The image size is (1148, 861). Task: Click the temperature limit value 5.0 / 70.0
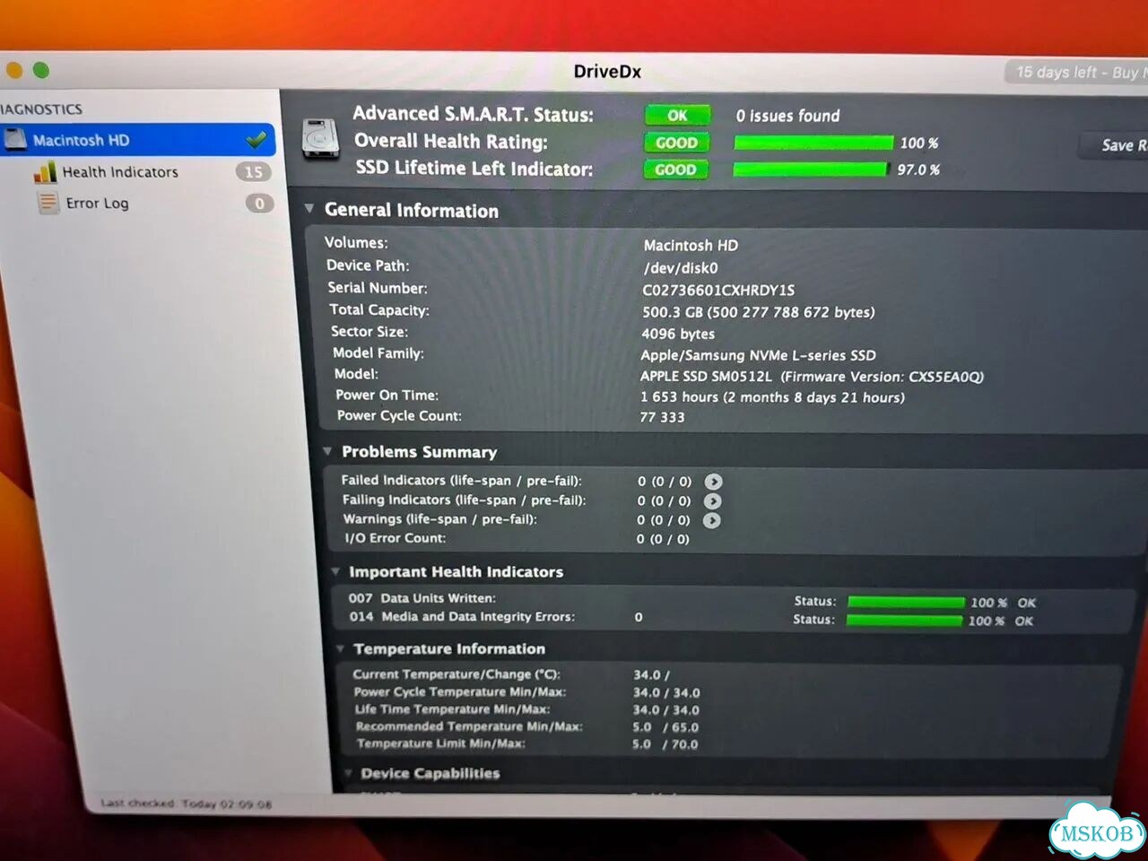(x=665, y=744)
